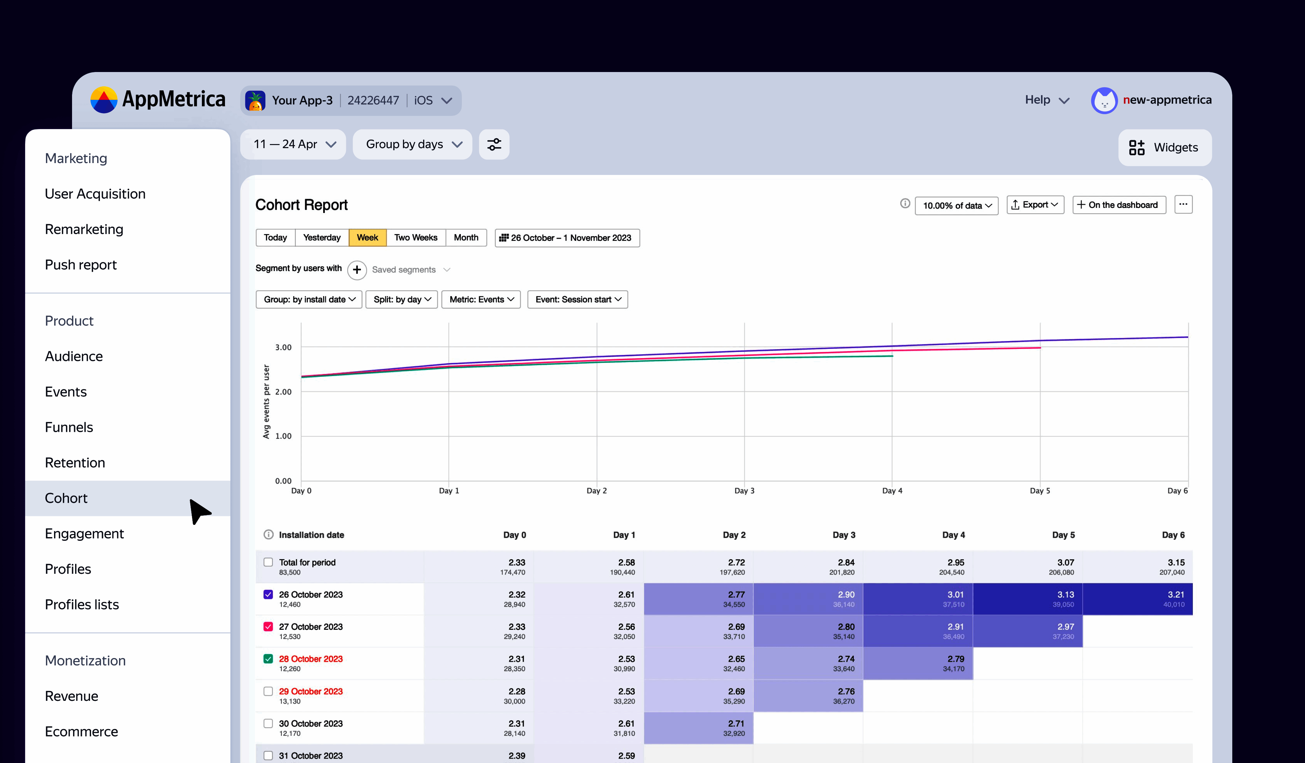Open the filter settings sliders icon
The width and height of the screenshot is (1305, 763).
[x=493, y=144]
